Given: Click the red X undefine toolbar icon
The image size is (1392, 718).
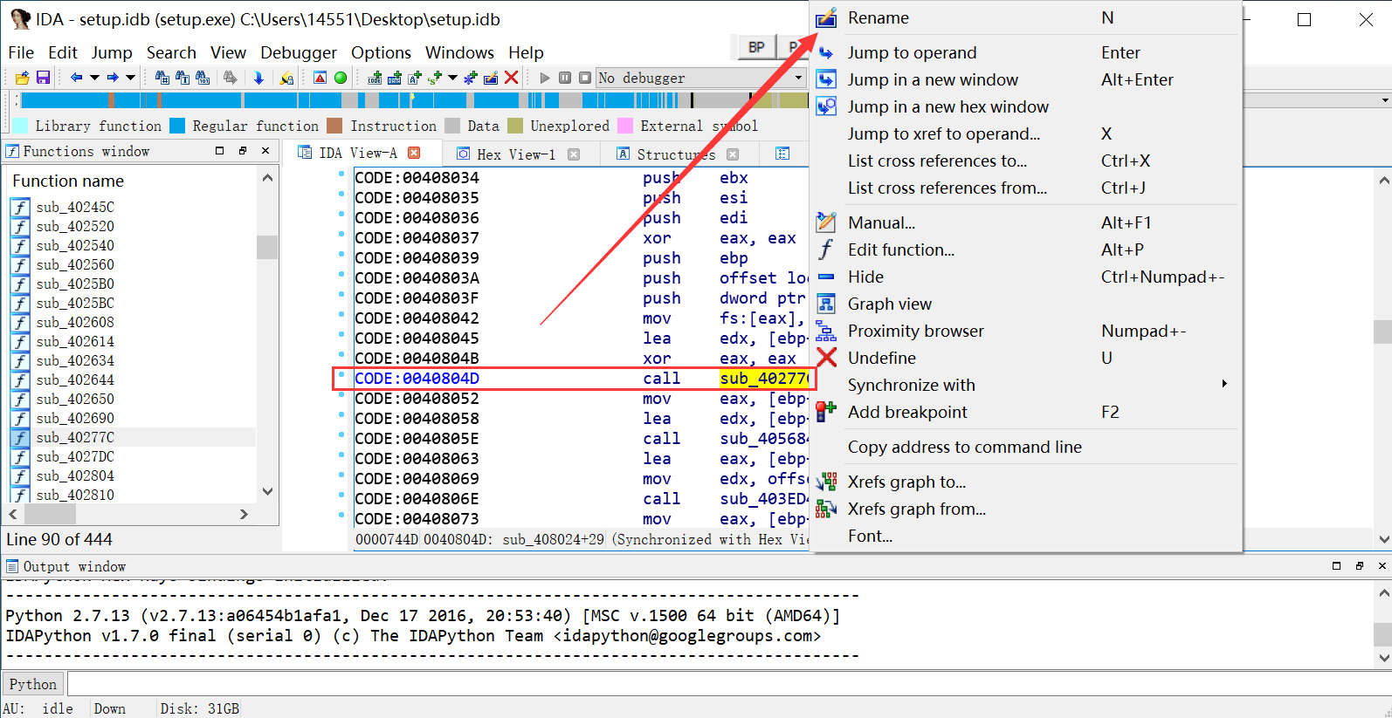Looking at the screenshot, I should (x=512, y=78).
